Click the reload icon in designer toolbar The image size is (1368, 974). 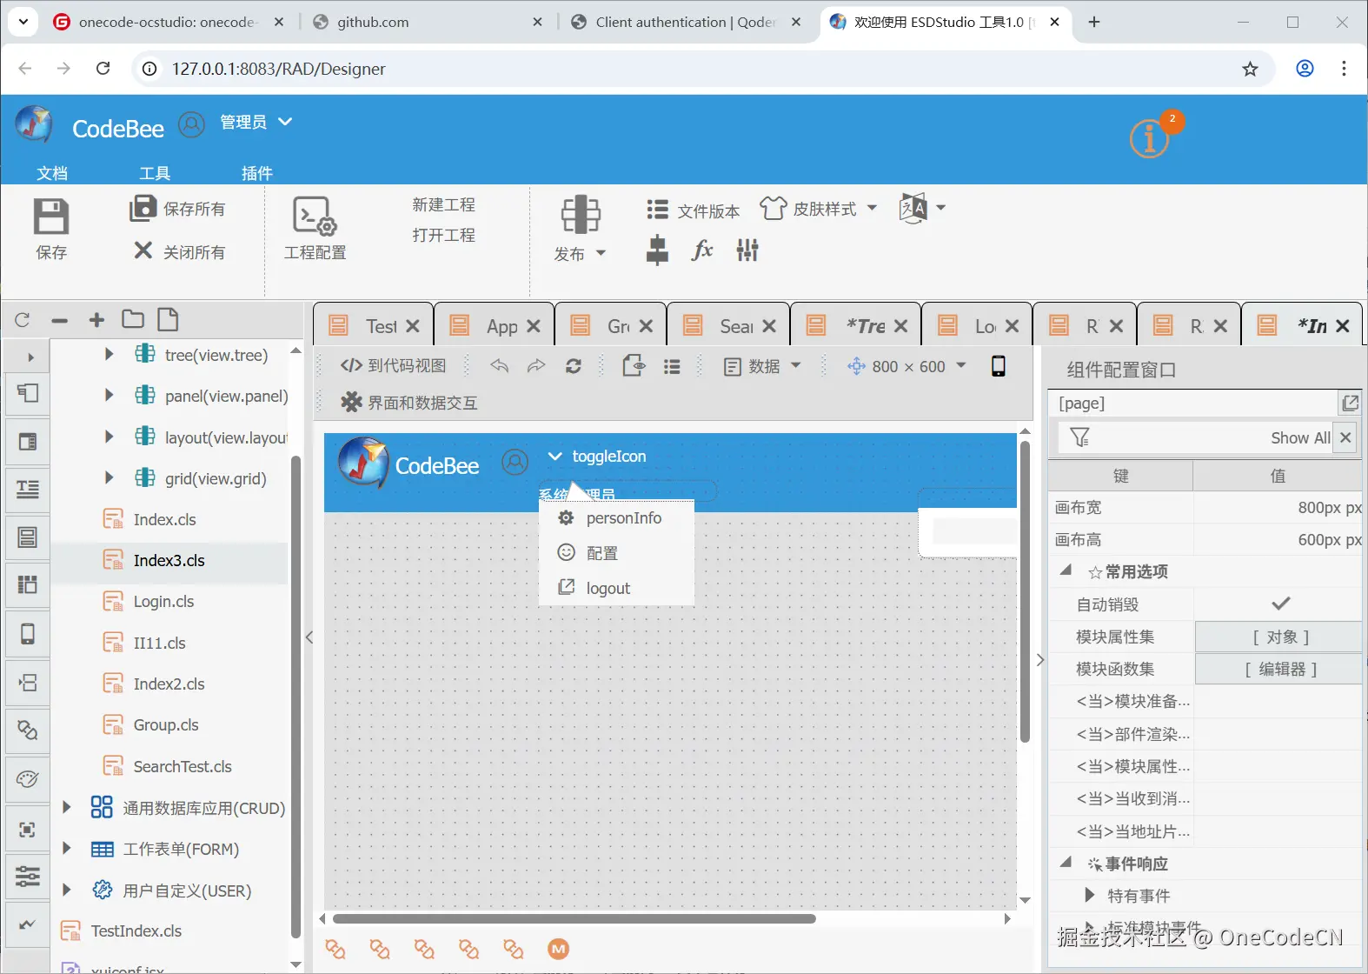574,366
